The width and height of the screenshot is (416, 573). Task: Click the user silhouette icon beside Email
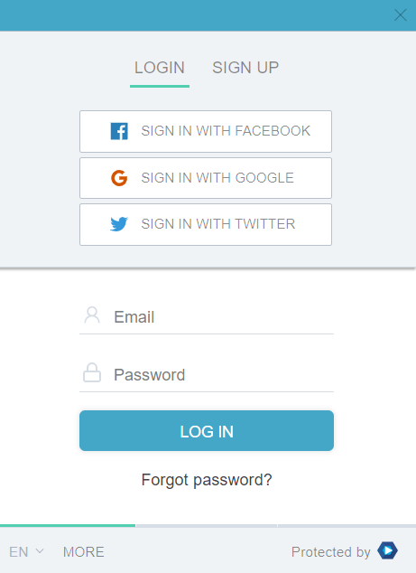click(92, 315)
